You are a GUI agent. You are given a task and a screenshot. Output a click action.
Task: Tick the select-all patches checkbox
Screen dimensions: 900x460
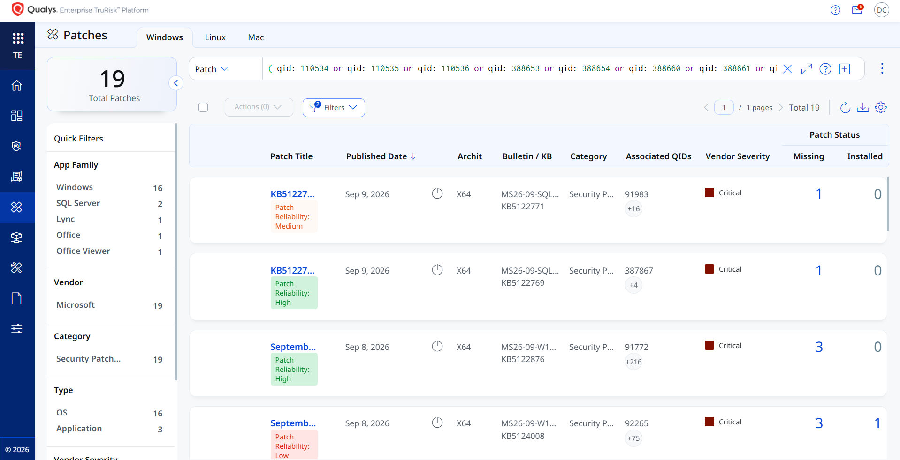203,107
